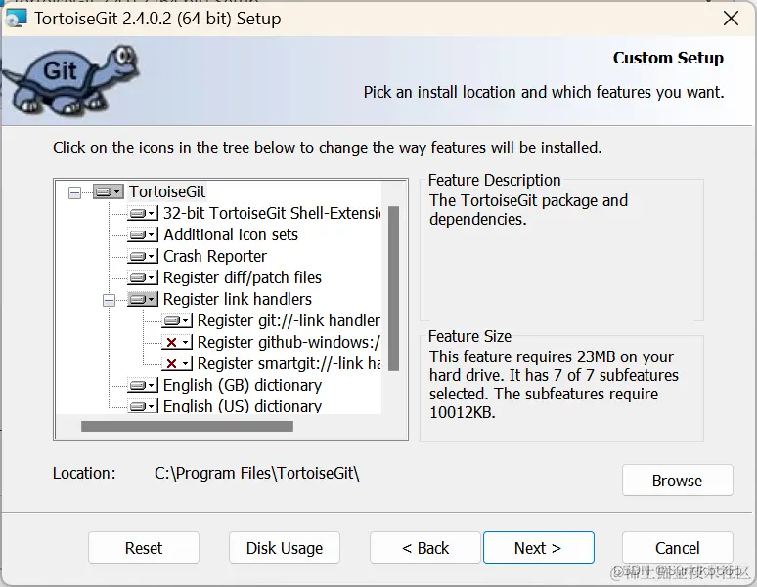The image size is (757, 587).
Task: Open Disk Usage dialog
Action: tap(285, 548)
